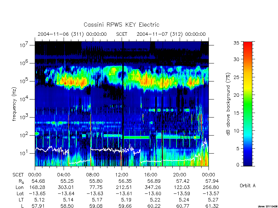Click the Rs value 54.68

(38, 181)
